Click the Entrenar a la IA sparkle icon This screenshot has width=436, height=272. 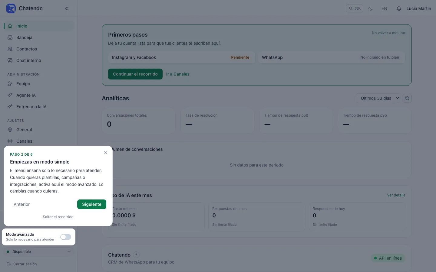(x=10, y=107)
